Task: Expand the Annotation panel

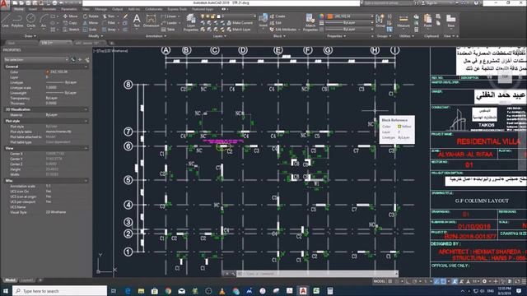Action: pos(156,36)
